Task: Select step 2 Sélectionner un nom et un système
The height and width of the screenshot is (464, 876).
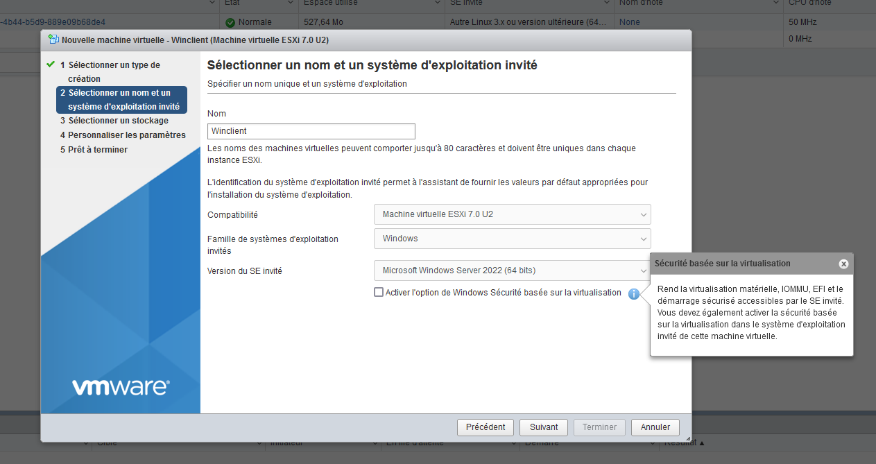Action: [x=122, y=99]
